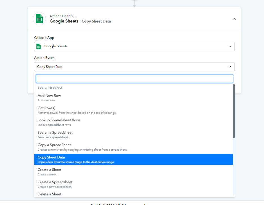Choose Create a Sheet action
The height and width of the screenshot is (205, 264).
pyautogui.click(x=133, y=172)
